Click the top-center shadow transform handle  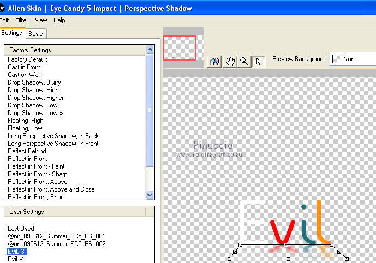(x=286, y=245)
